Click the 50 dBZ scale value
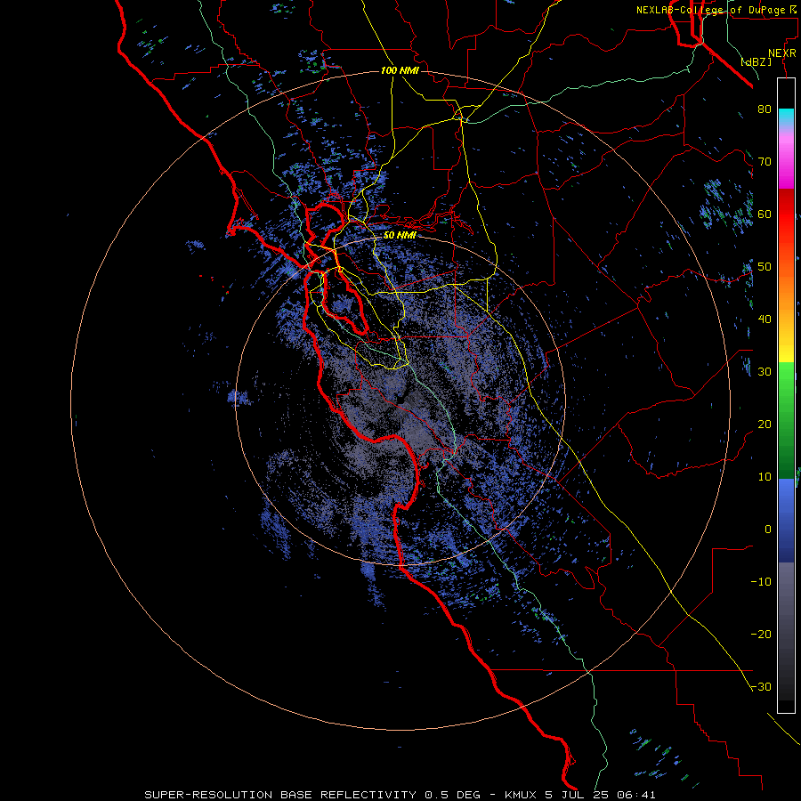The width and height of the screenshot is (801, 801). click(765, 267)
